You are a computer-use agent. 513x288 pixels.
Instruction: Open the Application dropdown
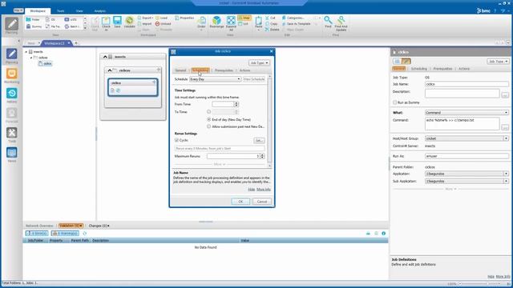click(467, 174)
